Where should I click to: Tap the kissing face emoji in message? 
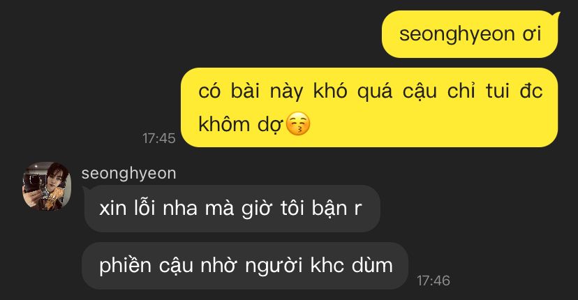tap(298, 123)
